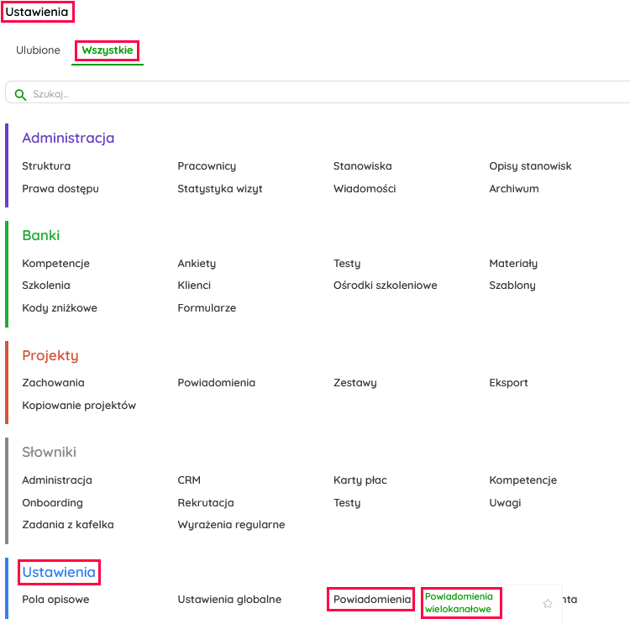Open Zadania z kafelka
Screen dimensions: 630x624
[68, 525]
